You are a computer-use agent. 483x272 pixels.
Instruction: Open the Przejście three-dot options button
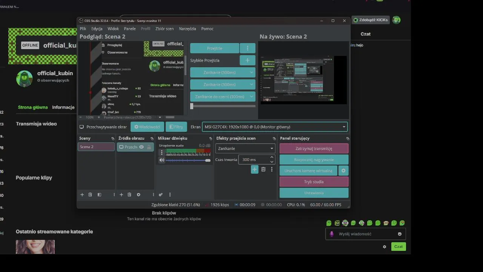248,48
